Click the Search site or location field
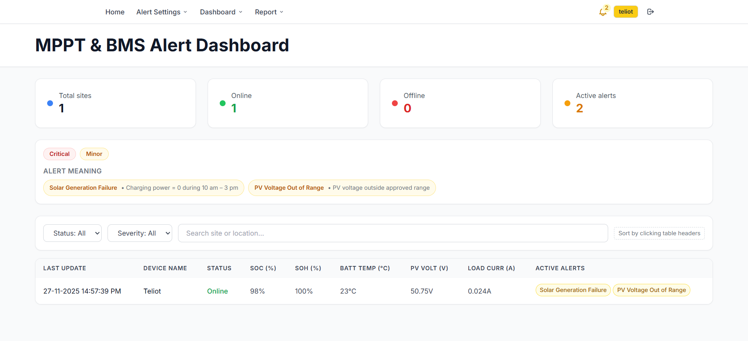 (x=393, y=233)
